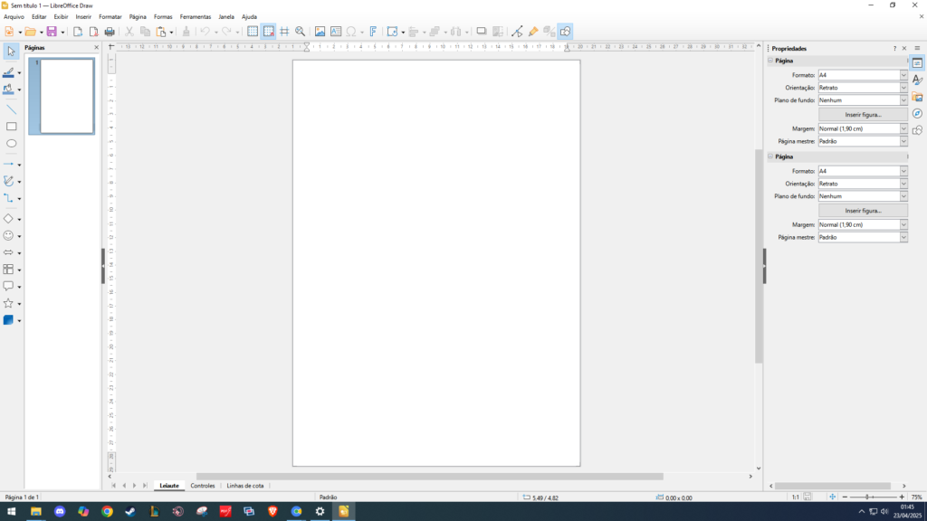This screenshot has width=927, height=521.
Task: Toggle Helplines While Moving button
Action: pos(284,32)
